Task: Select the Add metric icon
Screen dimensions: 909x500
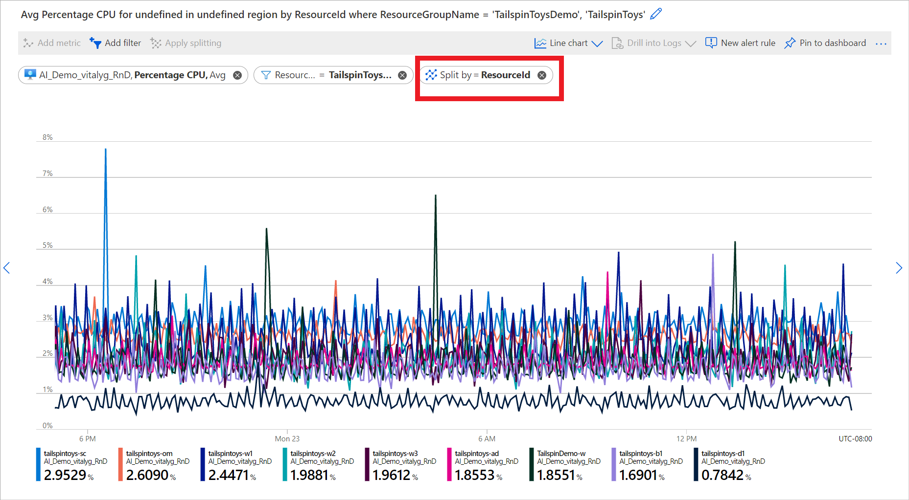Action: (27, 43)
